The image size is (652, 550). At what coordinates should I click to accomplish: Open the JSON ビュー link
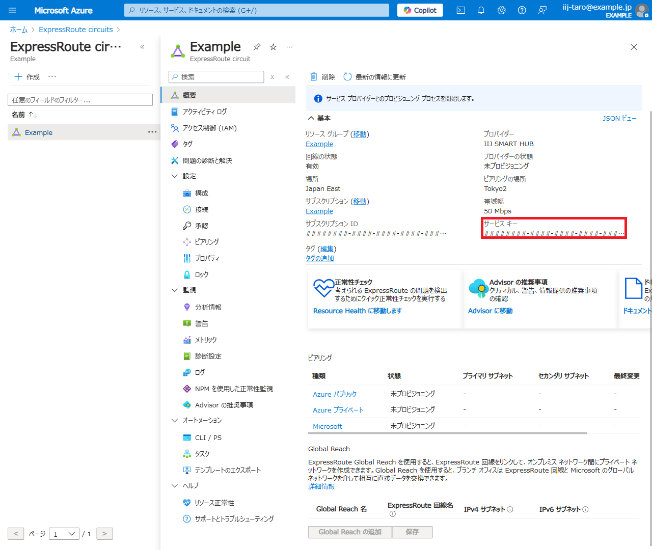click(619, 118)
